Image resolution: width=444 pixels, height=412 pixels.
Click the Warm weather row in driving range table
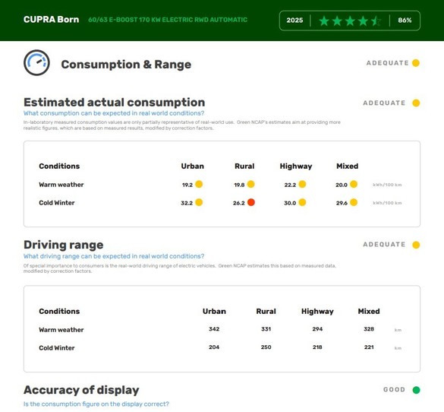[x=220, y=330]
